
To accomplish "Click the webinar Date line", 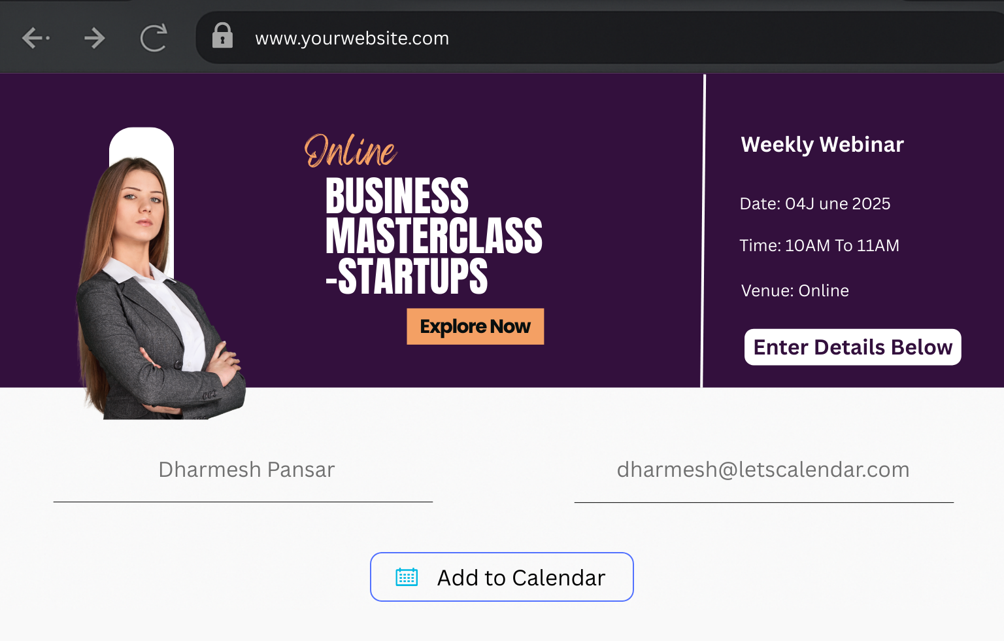I will click(x=814, y=204).
